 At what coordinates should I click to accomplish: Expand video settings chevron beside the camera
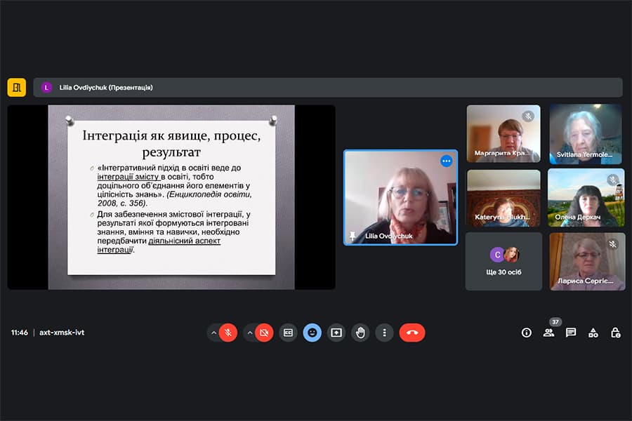(250, 333)
